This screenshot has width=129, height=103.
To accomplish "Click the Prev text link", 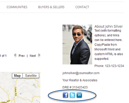I will 22,56.
